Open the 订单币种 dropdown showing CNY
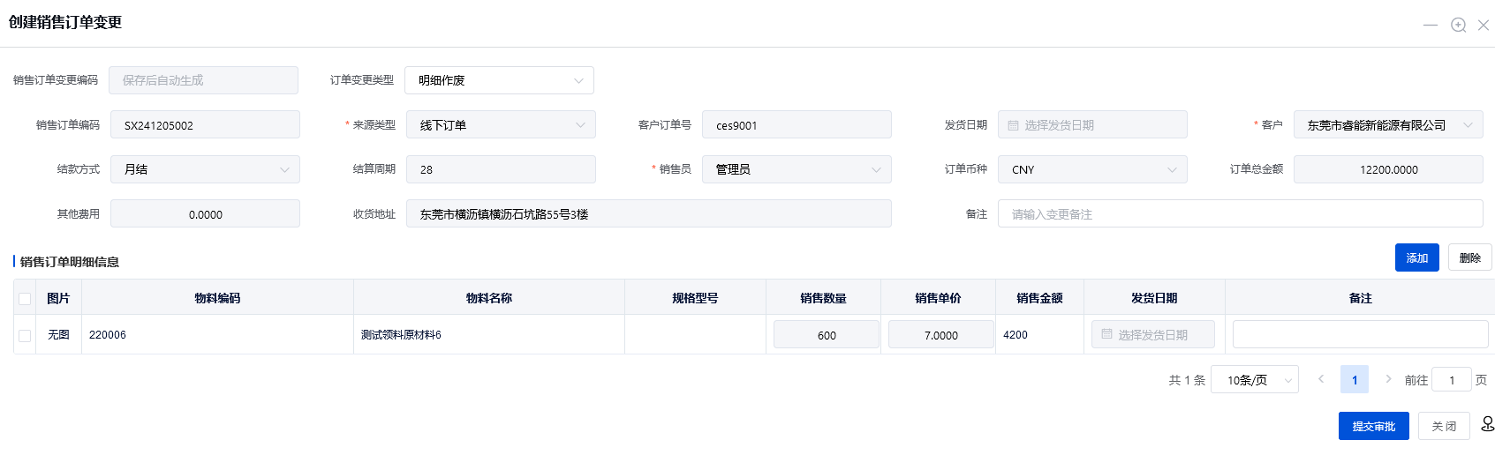This screenshot has width=1495, height=455. (x=1092, y=169)
